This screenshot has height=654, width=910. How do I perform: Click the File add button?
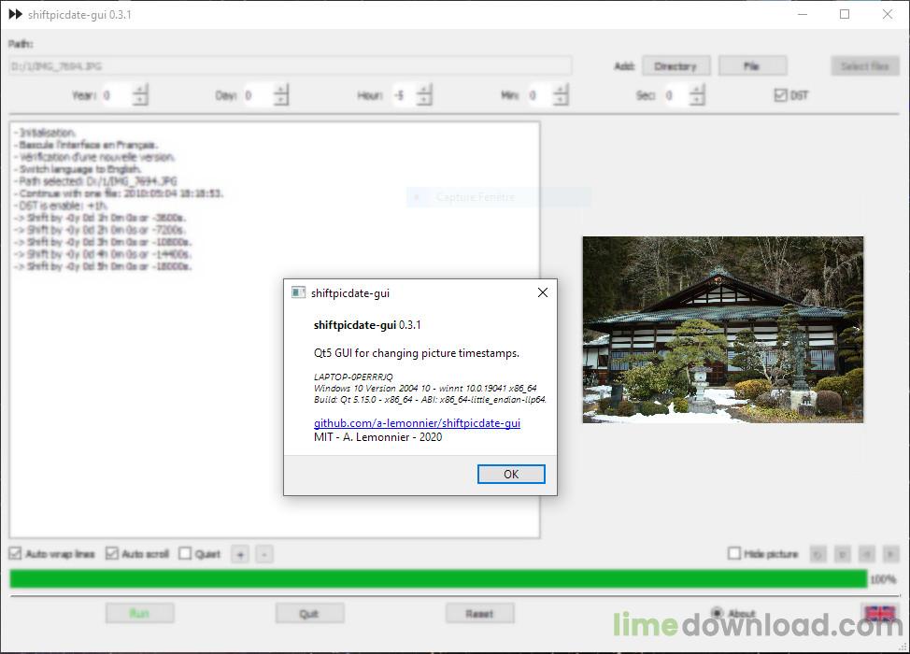coord(752,66)
